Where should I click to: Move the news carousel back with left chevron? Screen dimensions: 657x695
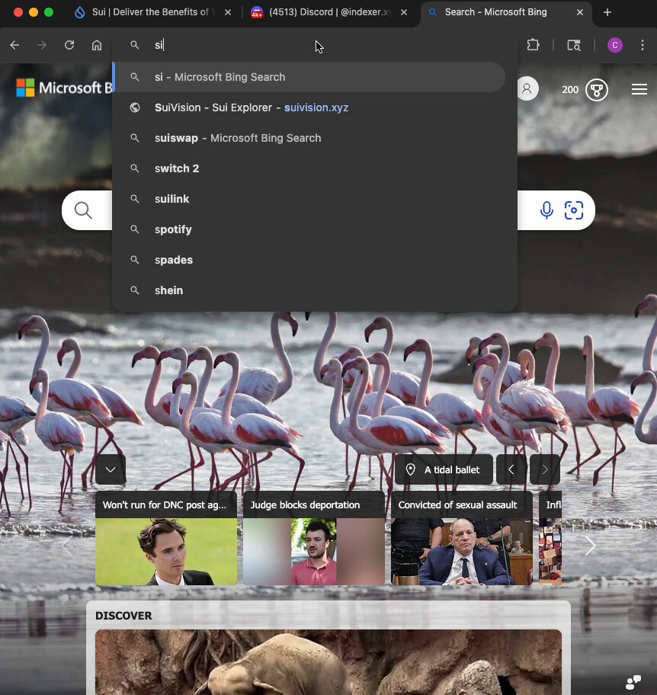click(x=66, y=546)
